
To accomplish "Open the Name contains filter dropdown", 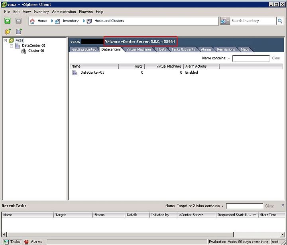I will 229,59.
